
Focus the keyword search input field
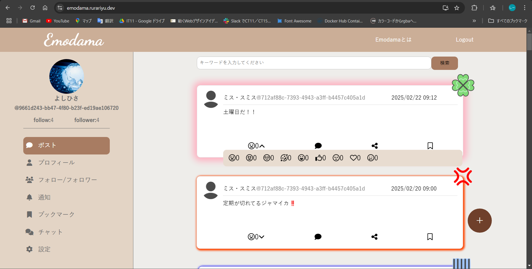(x=314, y=63)
